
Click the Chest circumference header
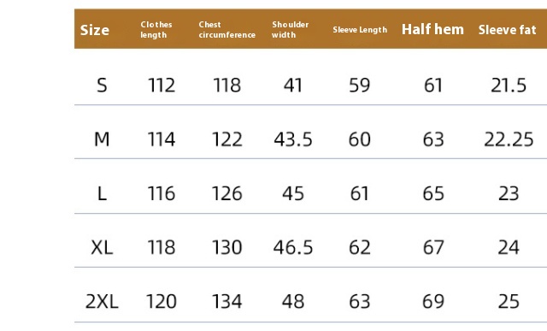[x=226, y=30]
